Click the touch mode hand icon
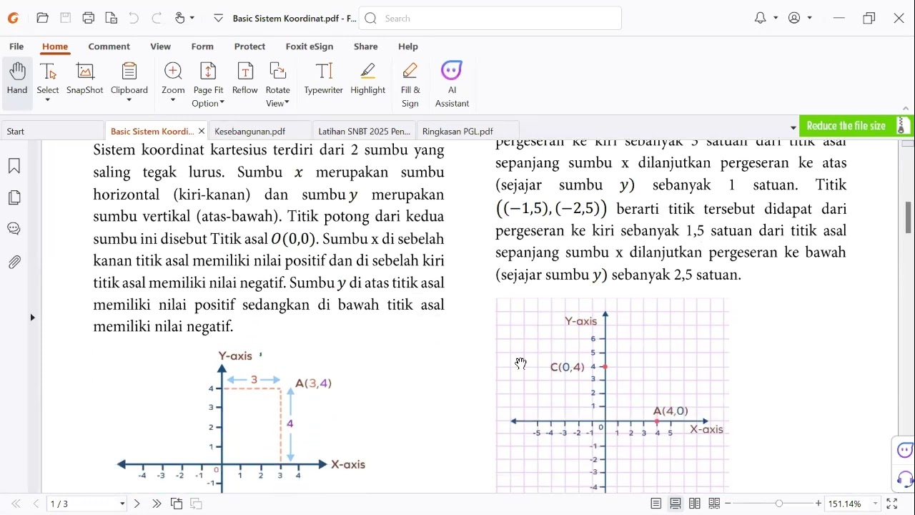915x515 pixels. tap(179, 18)
